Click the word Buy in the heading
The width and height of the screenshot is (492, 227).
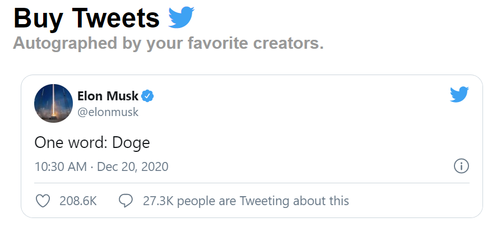(x=38, y=19)
